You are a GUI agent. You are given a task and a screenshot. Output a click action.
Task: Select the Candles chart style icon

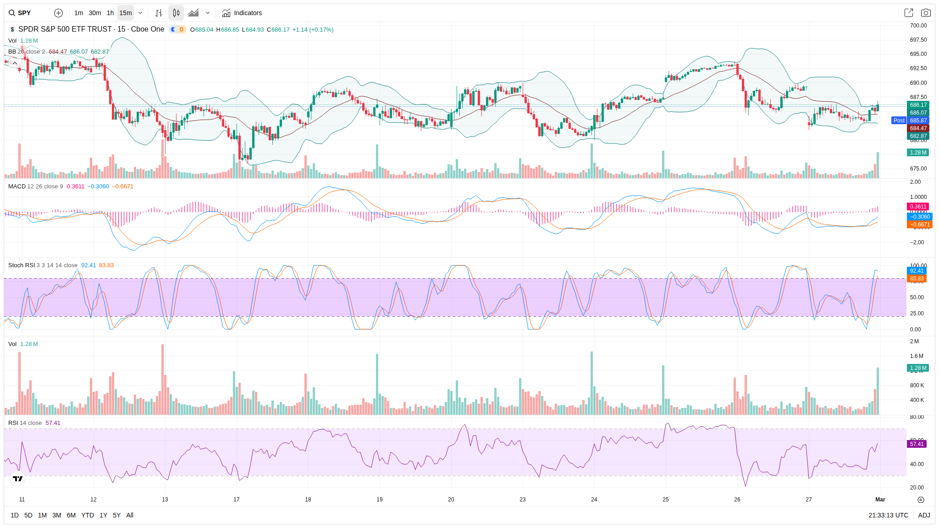coord(176,13)
